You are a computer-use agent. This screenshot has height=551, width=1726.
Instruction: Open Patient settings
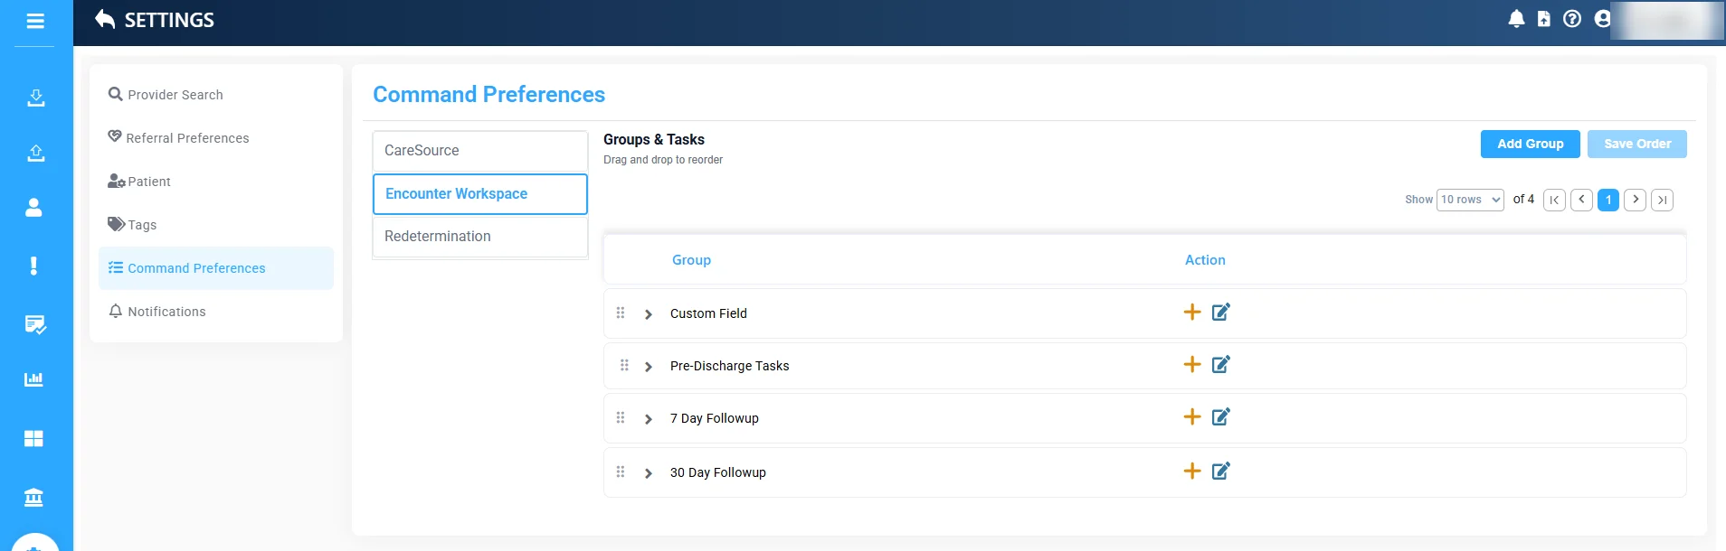pyautogui.click(x=216, y=182)
